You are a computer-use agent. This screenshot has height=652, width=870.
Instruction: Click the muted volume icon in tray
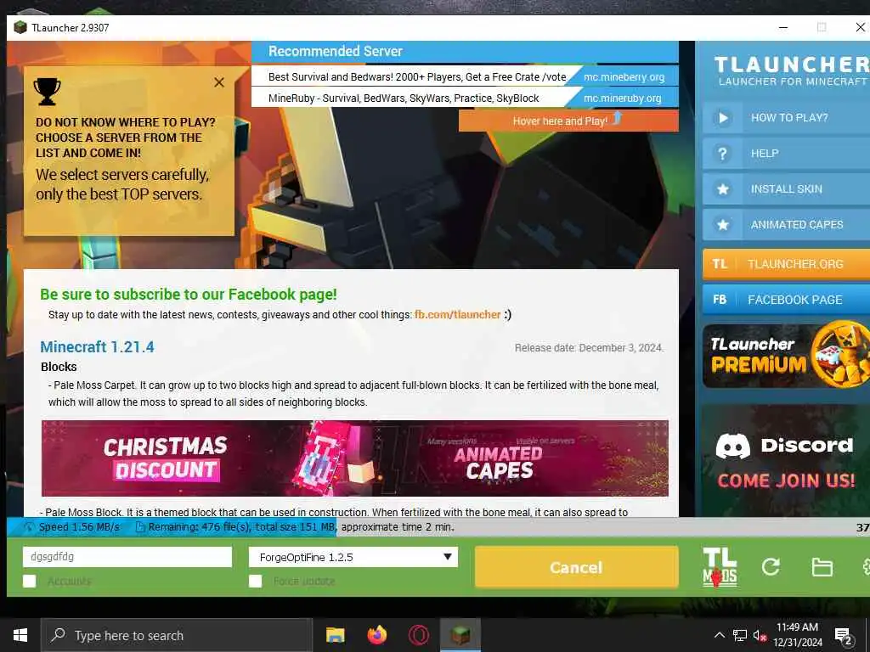pyautogui.click(x=760, y=636)
